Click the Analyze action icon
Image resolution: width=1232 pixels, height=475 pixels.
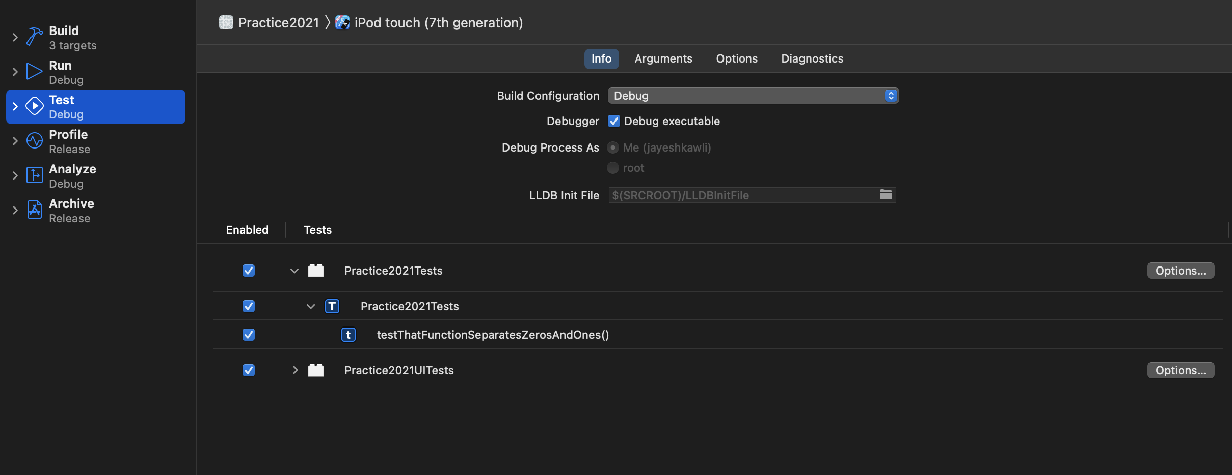tap(34, 175)
